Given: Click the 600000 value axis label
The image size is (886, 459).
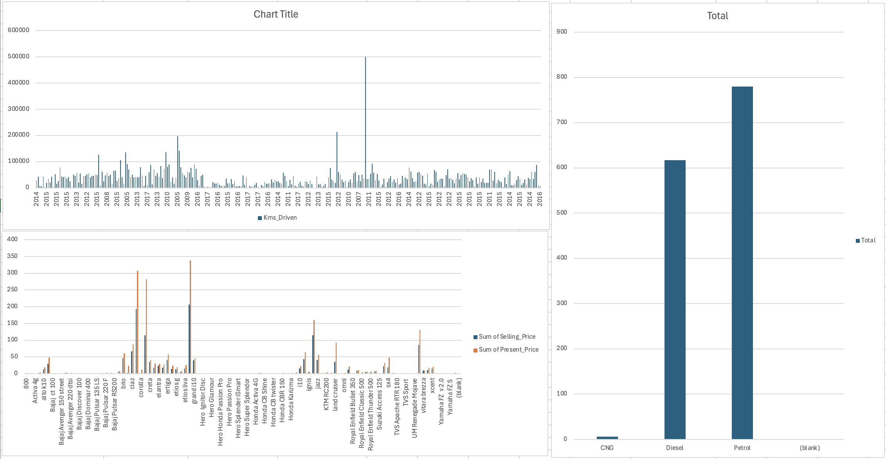Looking at the screenshot, I should click(18, 30).
